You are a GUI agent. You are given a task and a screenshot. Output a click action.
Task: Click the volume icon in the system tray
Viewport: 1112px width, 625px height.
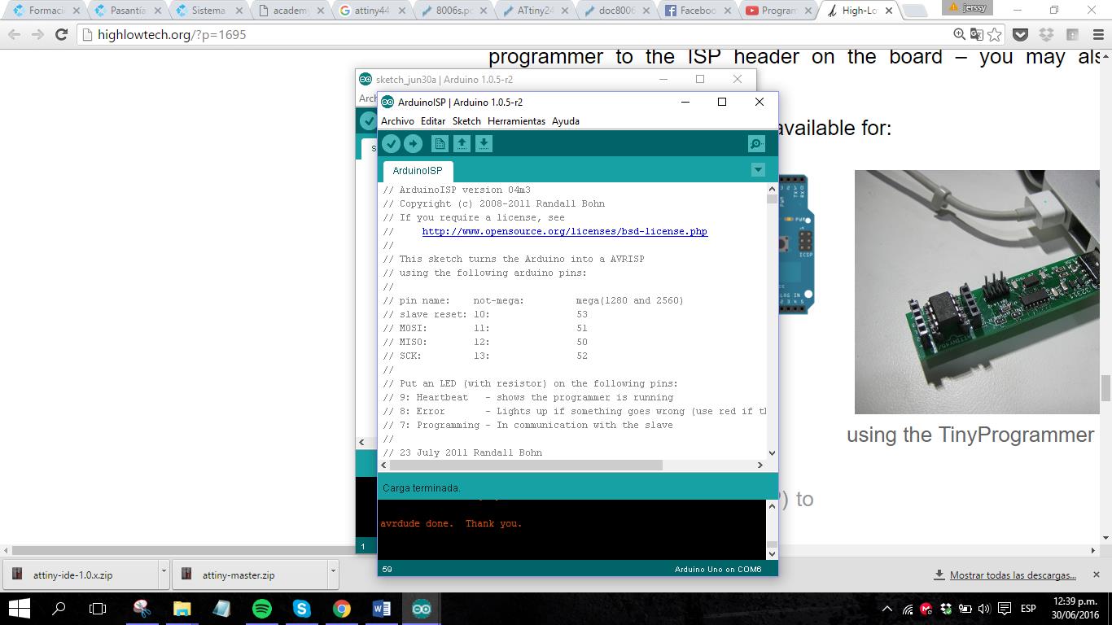(x=984, y=609)
